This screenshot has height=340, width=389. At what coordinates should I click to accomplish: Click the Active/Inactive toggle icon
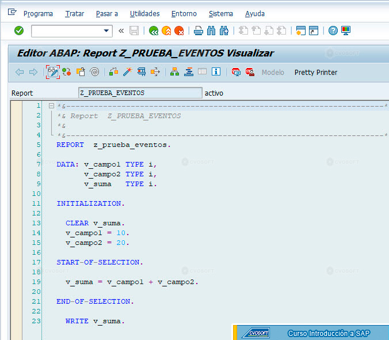tap(67, 72)
